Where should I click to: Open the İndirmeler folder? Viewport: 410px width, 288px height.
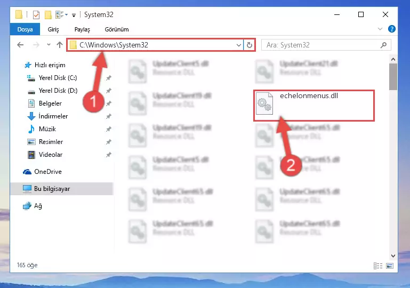[x=53, y=116]
